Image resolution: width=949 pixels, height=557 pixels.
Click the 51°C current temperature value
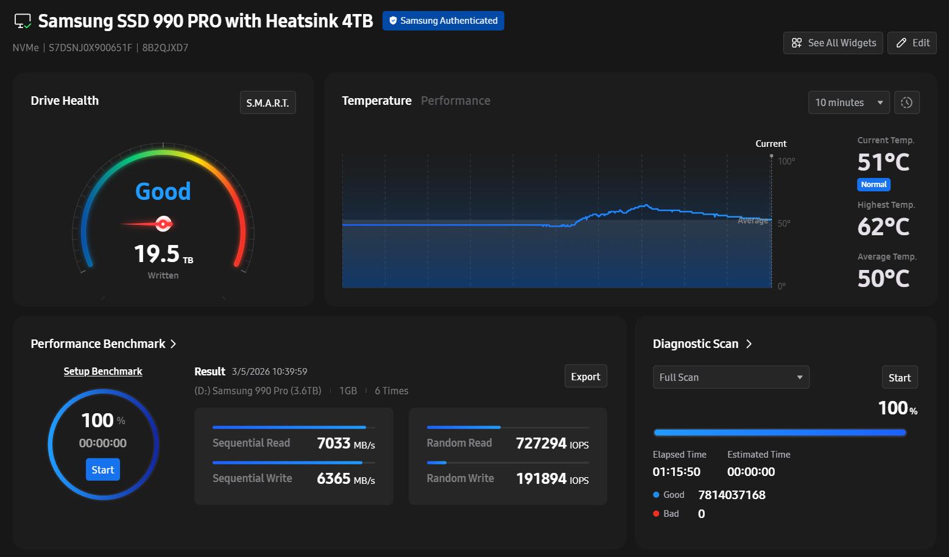(883, 162)
